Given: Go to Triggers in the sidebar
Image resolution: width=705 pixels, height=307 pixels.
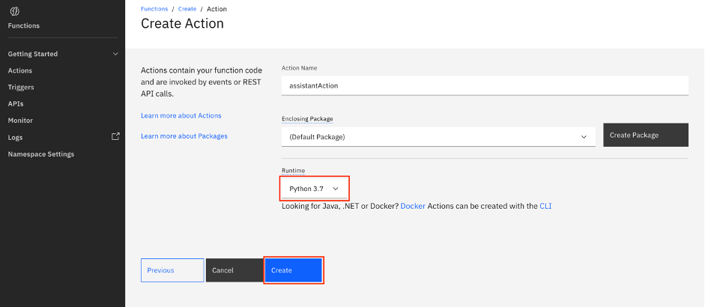Looking at the screenshot, I should coord(21,87).
